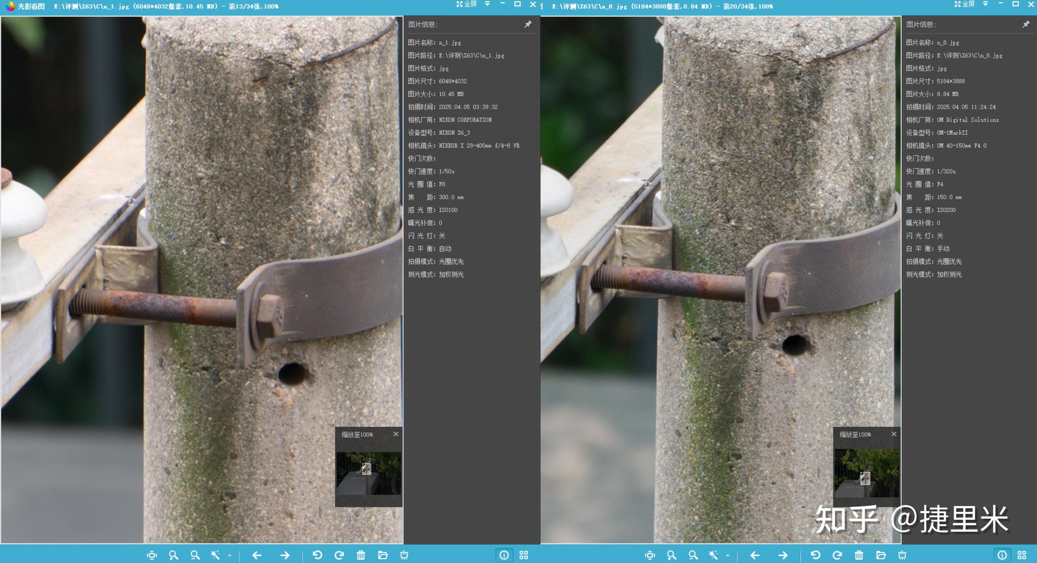
Task: Rotate left image counterclockwise
Action: pos(317,555)
